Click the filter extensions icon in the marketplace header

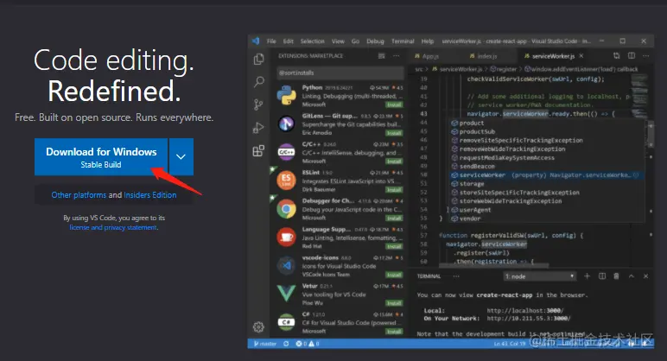(x=382, y=55)
